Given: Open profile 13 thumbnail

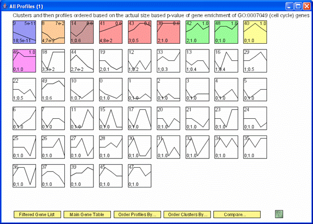Looking at the screenshot, I should (x=198, y=61).
